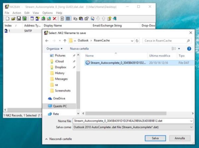Open the view options dropdown arrow
The image size is (199, 148).
click(x=179, y=48)
